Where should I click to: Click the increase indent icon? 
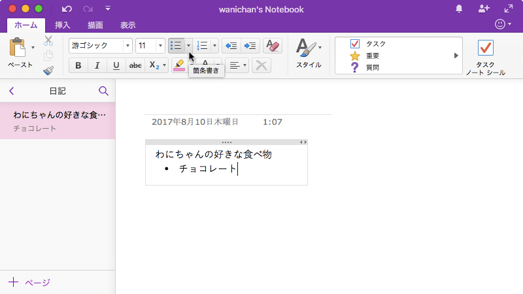click(x=250, y=46)
